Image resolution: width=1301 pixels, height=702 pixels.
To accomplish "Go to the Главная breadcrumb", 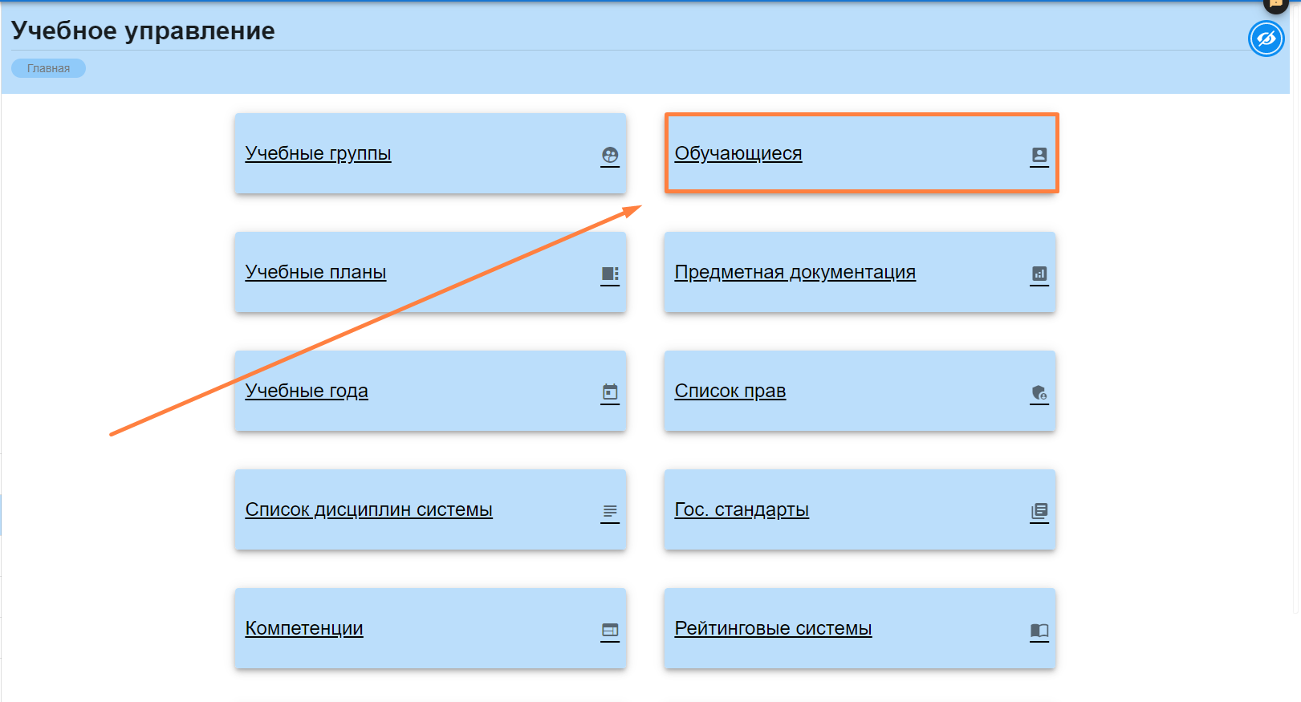I will click(x=48, y=68).
